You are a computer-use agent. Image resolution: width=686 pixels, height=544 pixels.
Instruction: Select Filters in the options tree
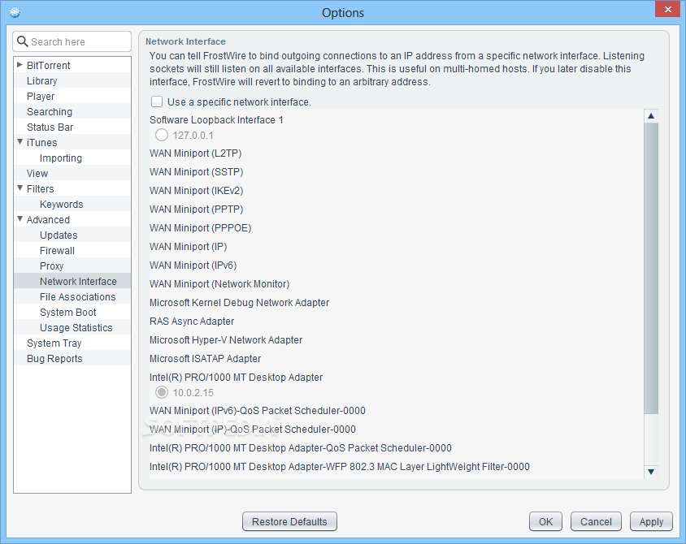pos(41,188)
